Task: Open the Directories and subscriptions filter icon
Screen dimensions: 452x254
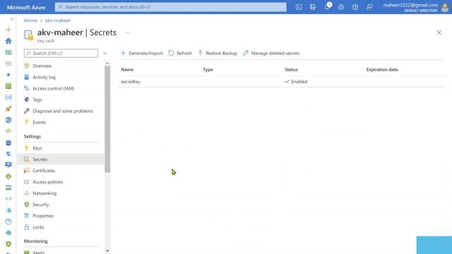Action: tap(313, 7)
